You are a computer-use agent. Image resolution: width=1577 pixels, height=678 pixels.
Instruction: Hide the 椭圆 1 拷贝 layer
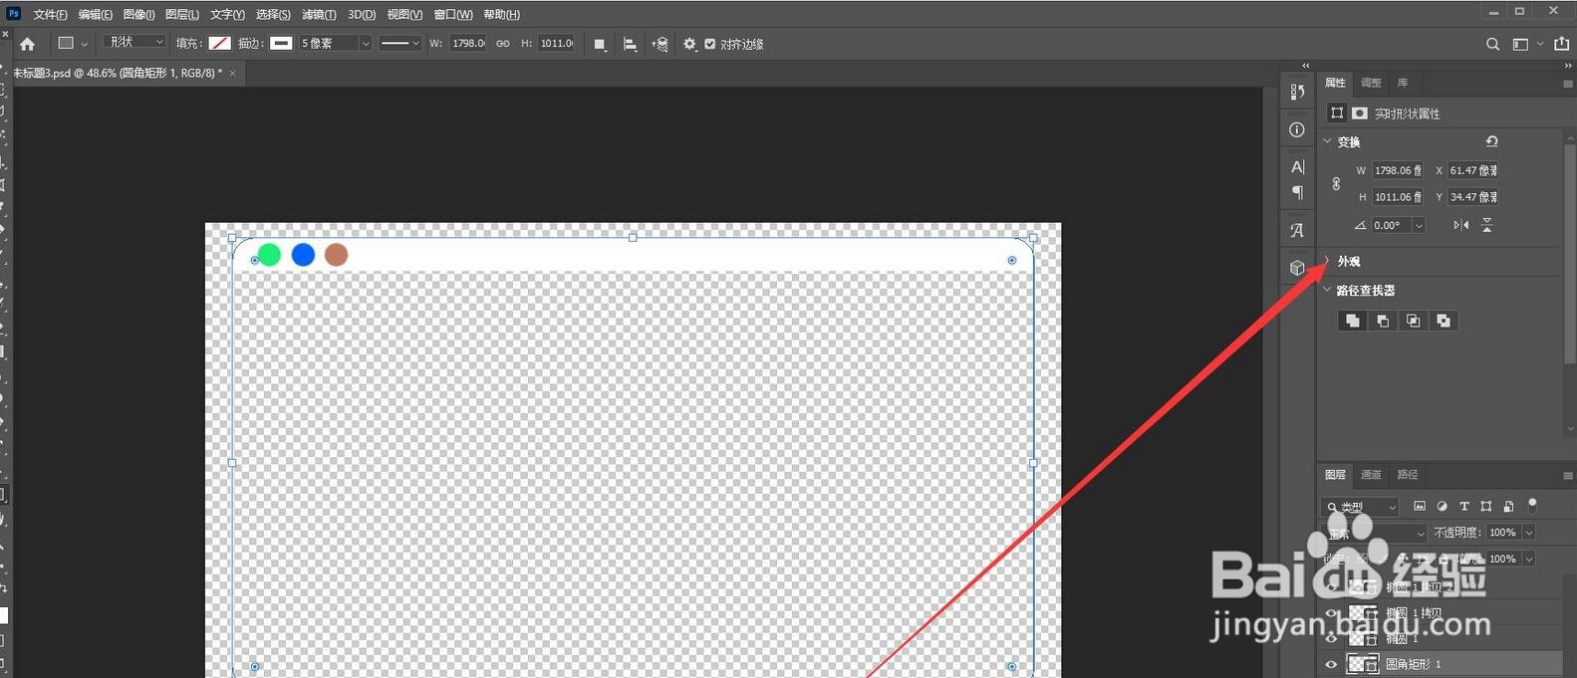click(1331, 612)
